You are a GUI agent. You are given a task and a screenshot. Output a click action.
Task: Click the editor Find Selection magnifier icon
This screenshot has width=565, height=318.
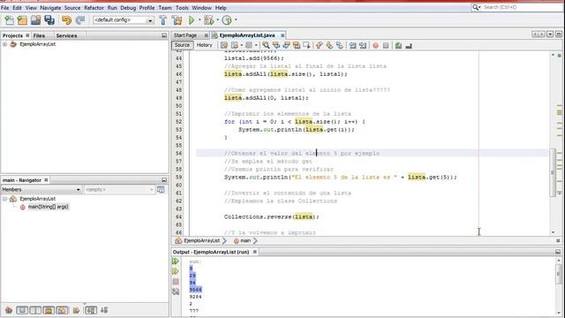tap(266, 45)
